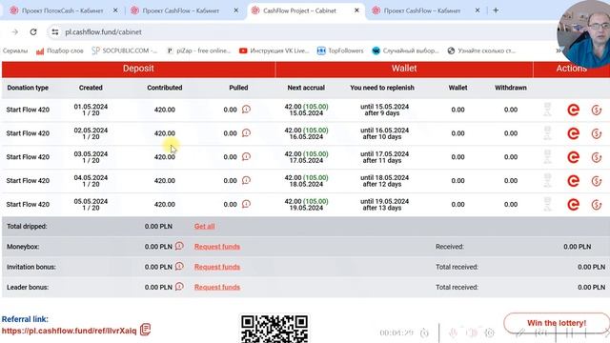
Task: Open the Инструкция VK Live bookmark
Action: tap(274, 50)
